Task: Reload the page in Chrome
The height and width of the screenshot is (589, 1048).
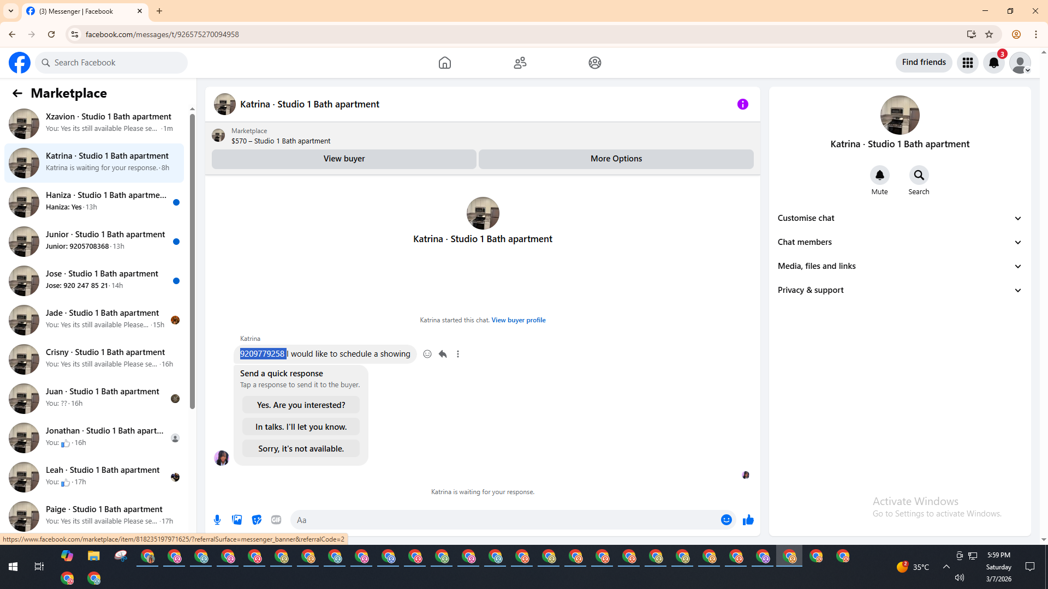Action: pos(51,34)
